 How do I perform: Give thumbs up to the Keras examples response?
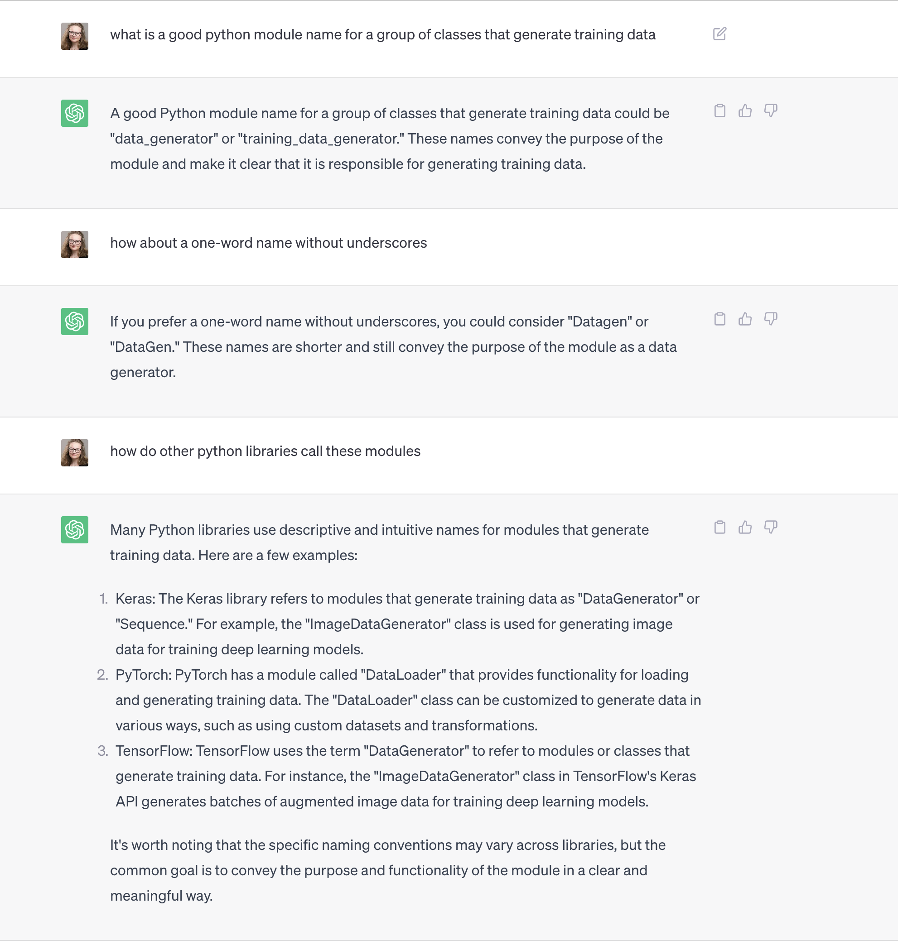point(745,527)
